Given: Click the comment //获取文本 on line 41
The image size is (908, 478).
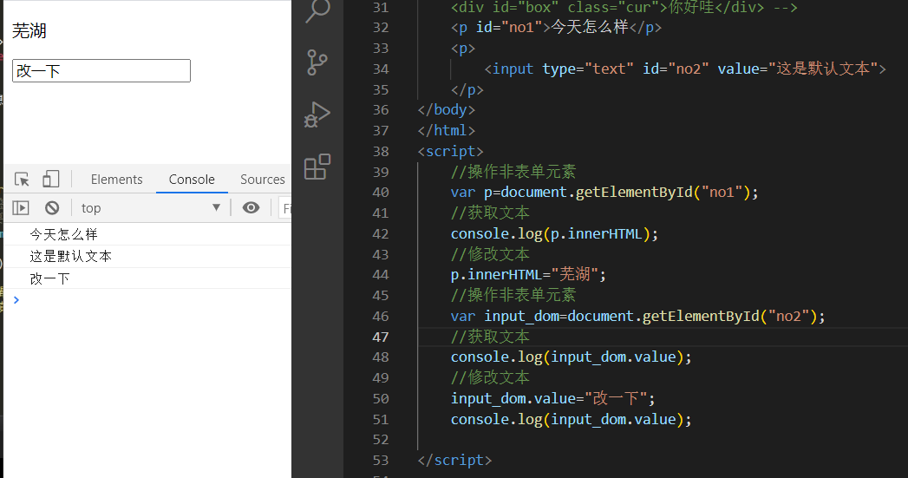Looking at the screenshot, I should [x=490, y=213].
